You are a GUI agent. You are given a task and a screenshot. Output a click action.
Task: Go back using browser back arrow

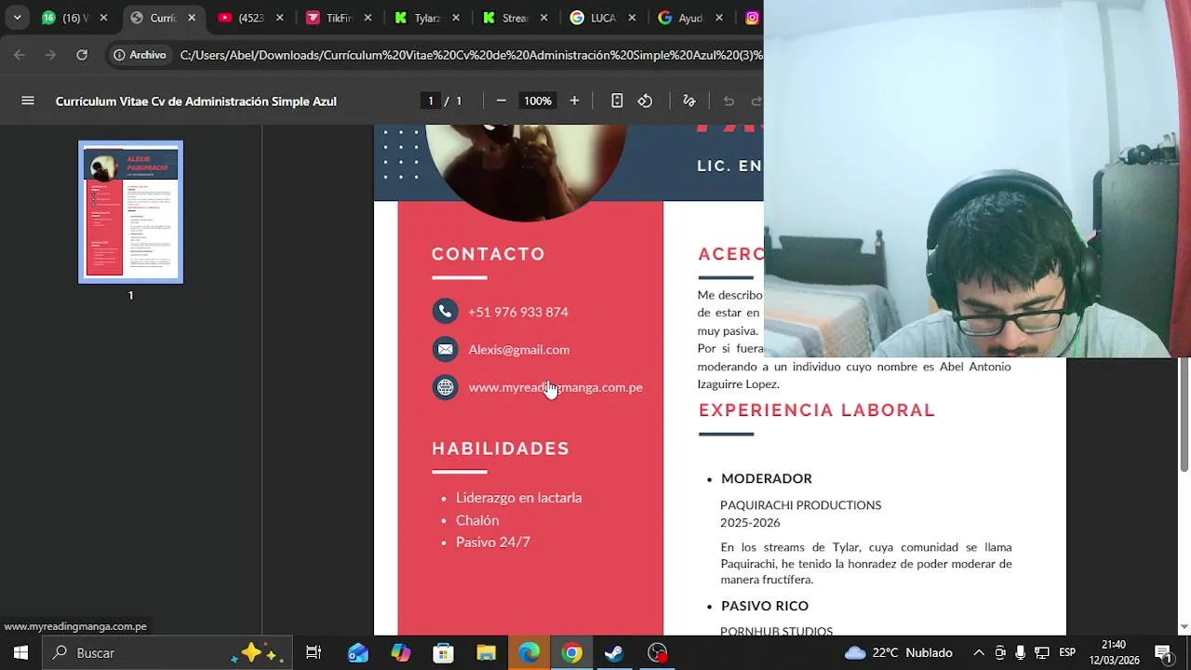pos(20,55)
